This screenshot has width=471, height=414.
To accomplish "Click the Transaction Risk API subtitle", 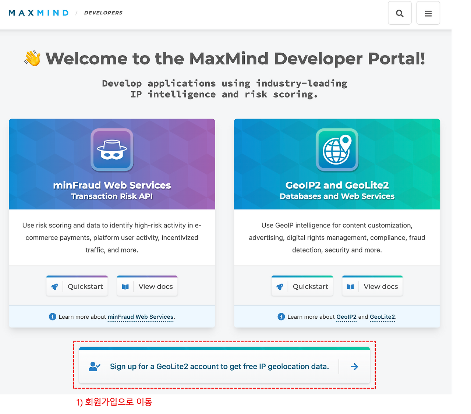I will click(x=112, y=196).
